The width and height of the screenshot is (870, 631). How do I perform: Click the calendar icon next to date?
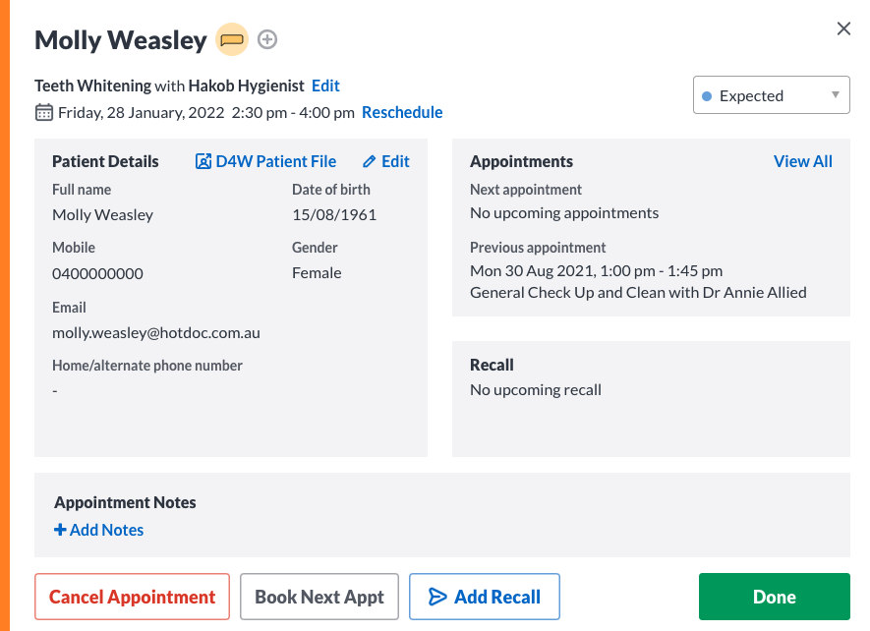(x=44, y=112)
